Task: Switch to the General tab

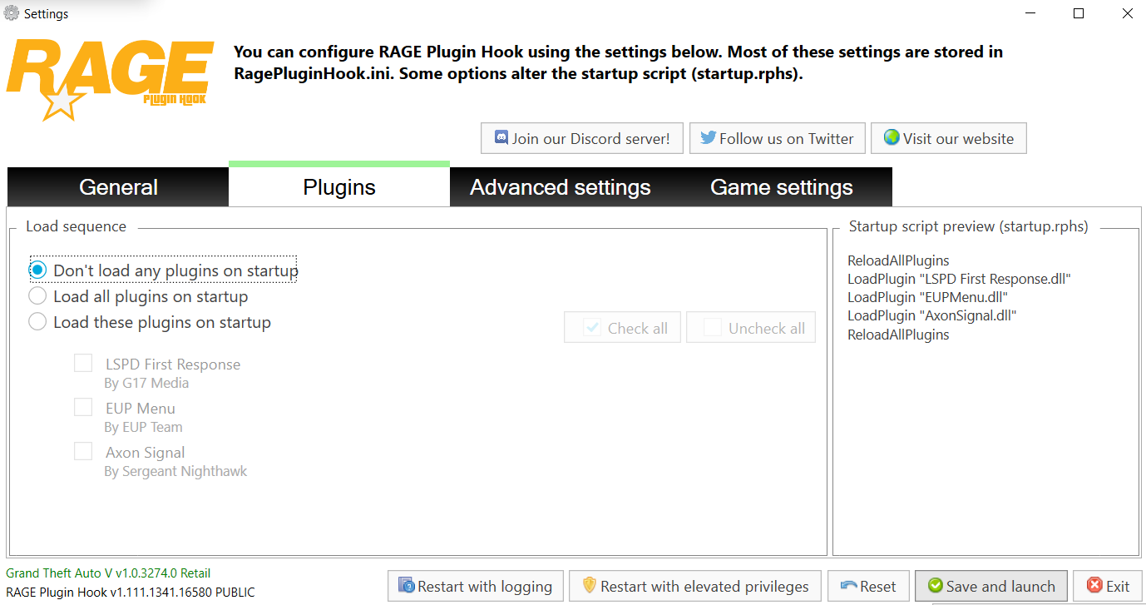Action: click(x=118, y=187)
